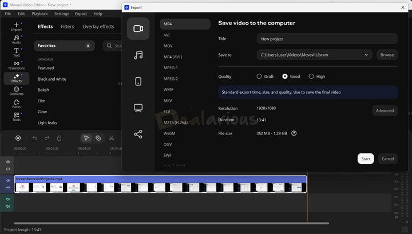Image resolution: width=412 pixels, height=234 pixels.
Task: Pick MKV in the format list
Action: click(168, 101)
